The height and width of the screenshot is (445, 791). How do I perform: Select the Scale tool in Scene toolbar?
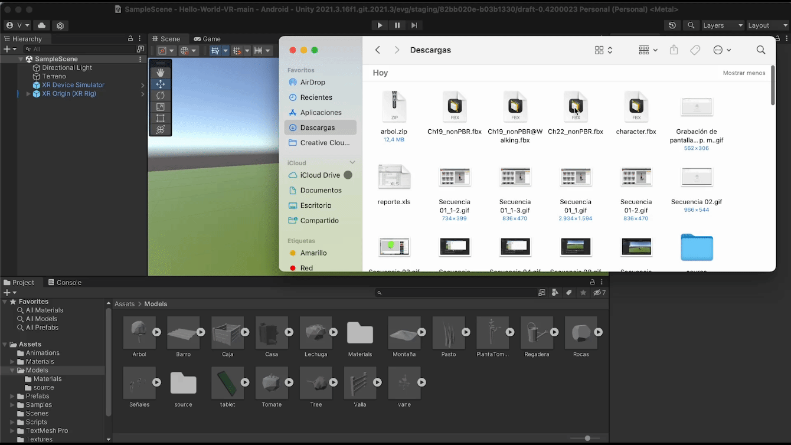click(160, 107)
